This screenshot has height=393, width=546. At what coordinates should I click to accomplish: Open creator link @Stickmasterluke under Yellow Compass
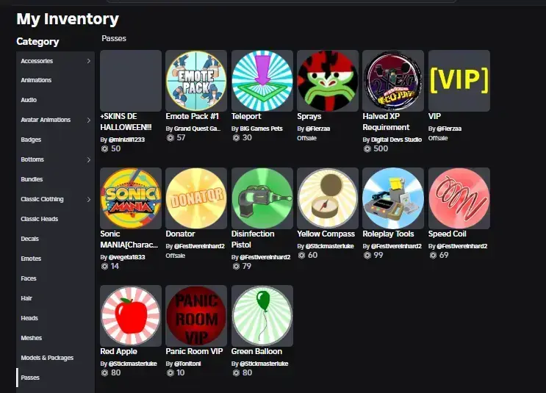click(329, 246)
